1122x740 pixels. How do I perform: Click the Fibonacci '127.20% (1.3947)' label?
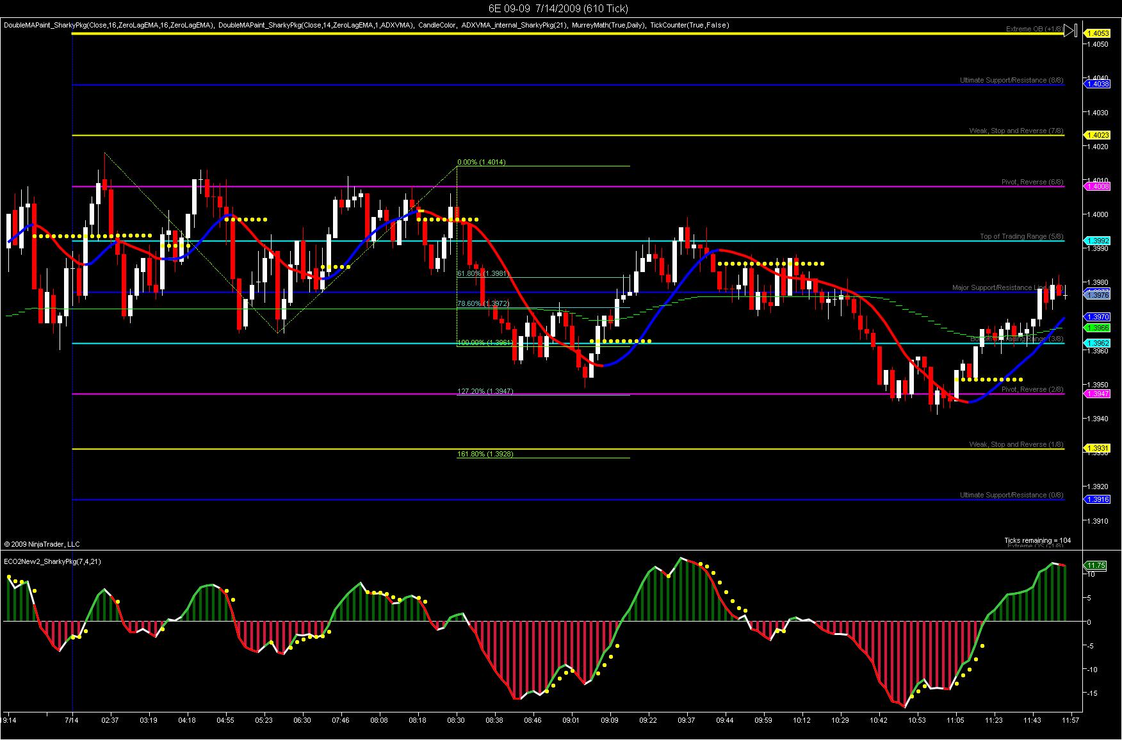pos(485,390)
